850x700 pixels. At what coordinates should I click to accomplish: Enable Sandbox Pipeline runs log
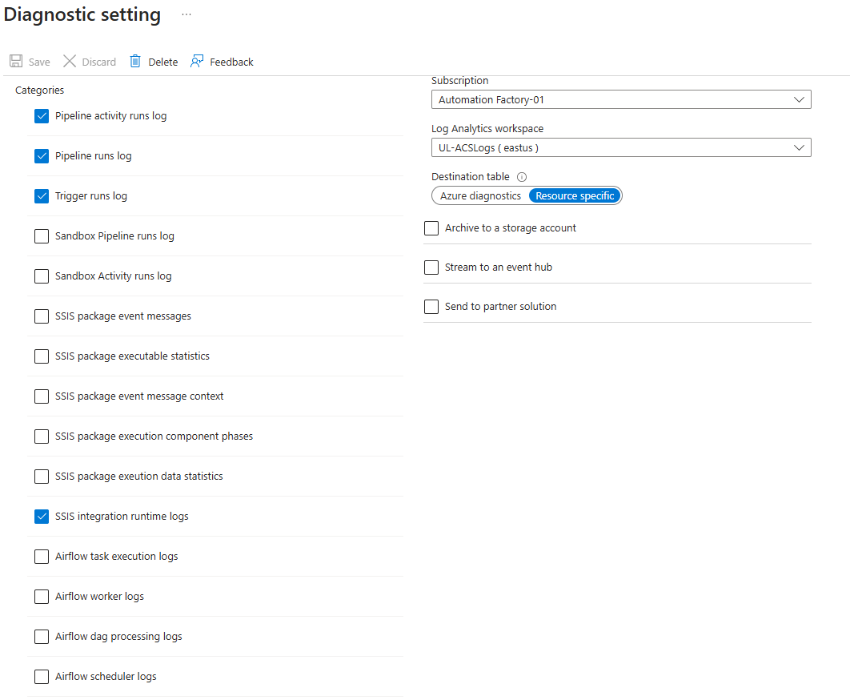42,236
